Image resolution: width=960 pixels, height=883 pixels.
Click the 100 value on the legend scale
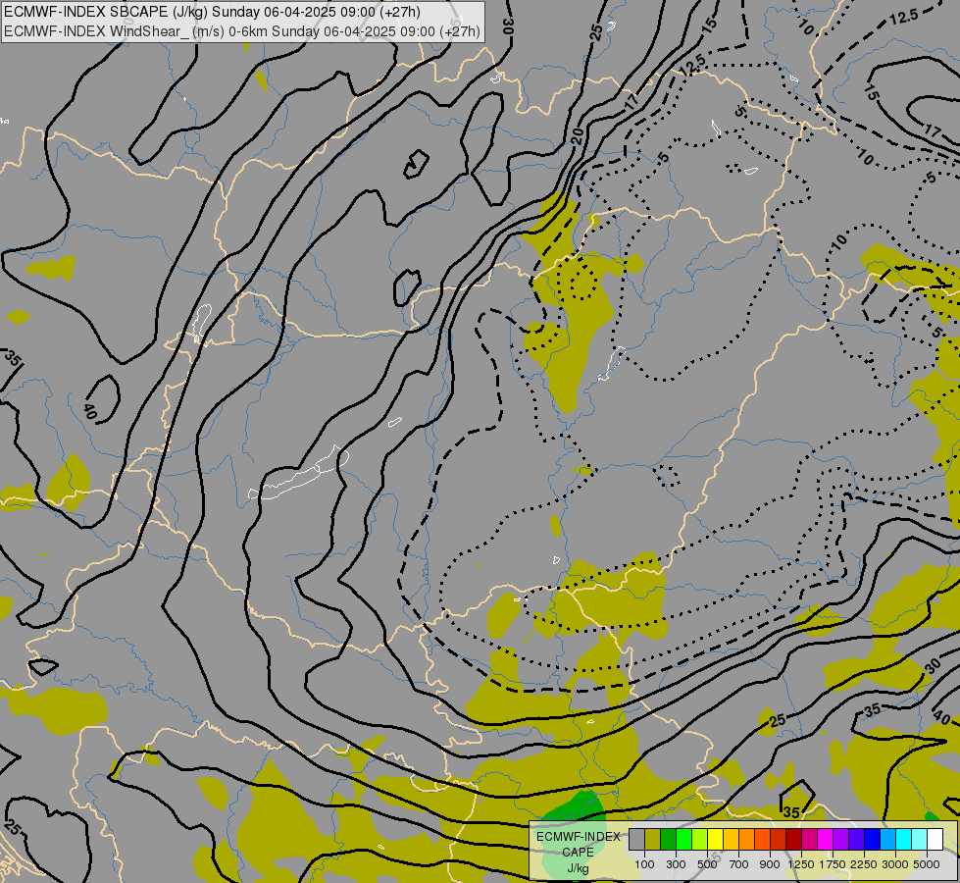tap(644, 864)
